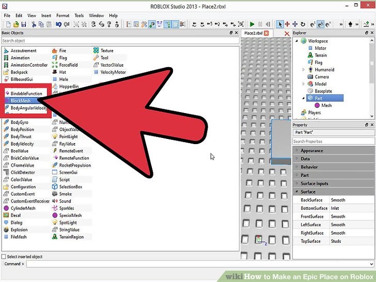Click the Undo arrow icon
This screenshot has width=376, height=282.
point(58,24)
